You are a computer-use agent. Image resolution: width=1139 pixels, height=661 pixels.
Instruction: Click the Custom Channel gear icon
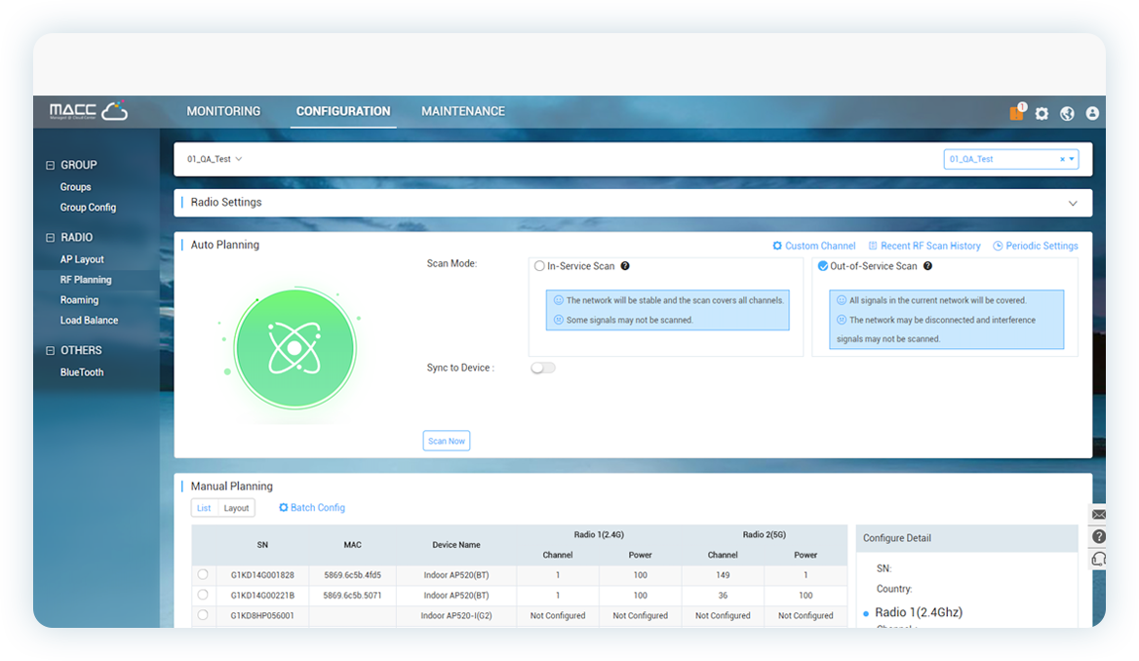[777, 246]
